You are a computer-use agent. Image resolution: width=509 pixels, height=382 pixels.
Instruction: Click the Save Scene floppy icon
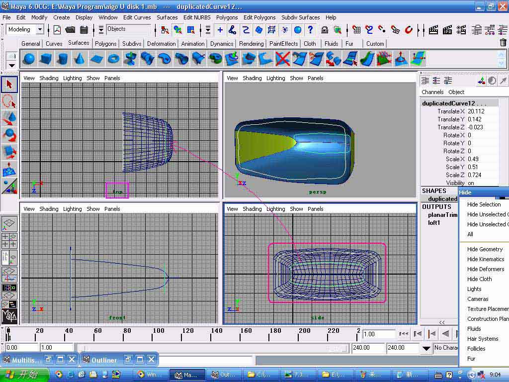(84, 30)
